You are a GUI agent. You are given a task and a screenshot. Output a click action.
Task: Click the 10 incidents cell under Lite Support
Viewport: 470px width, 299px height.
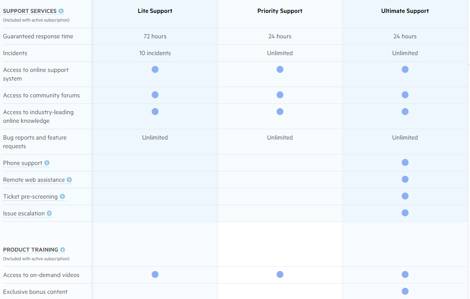click(155, 53)
